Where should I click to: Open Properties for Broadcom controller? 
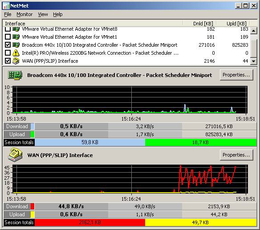pos(236,75)
